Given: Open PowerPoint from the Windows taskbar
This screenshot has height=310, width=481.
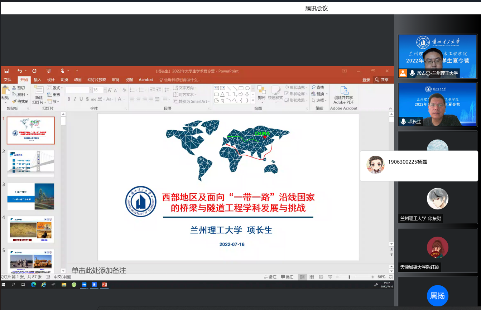Looking at the screenshot, I should (x=104, y=285).
